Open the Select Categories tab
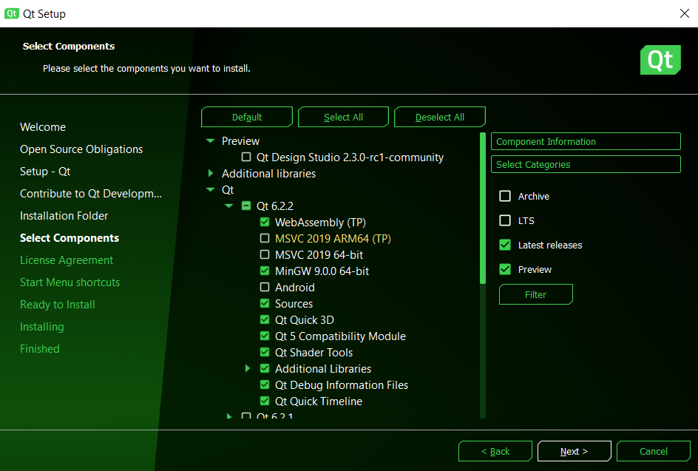Image resolution: width=698 pixels, height=471 pixels. [586, 164]
